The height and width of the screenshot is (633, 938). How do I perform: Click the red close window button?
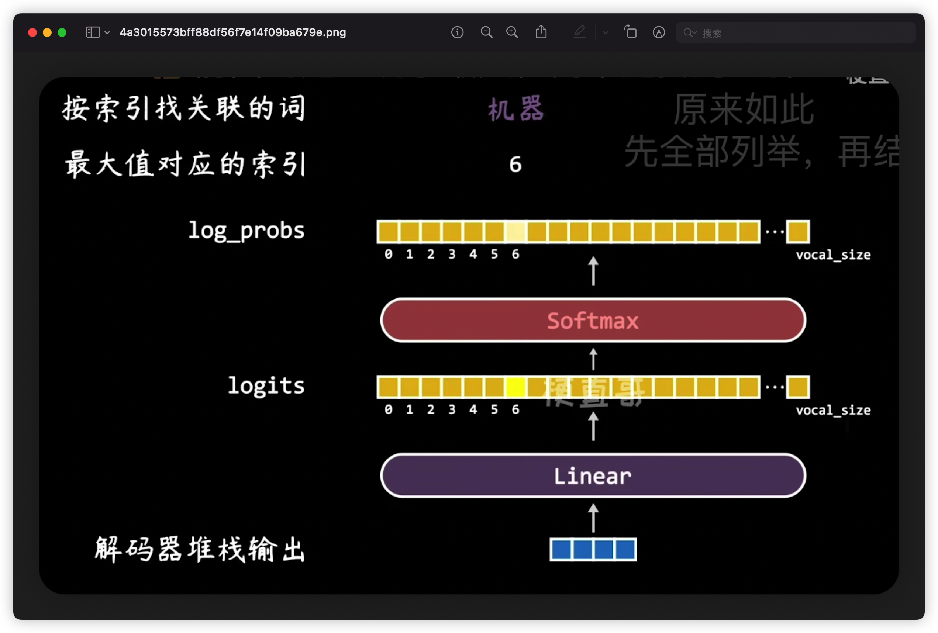point(32,32)
